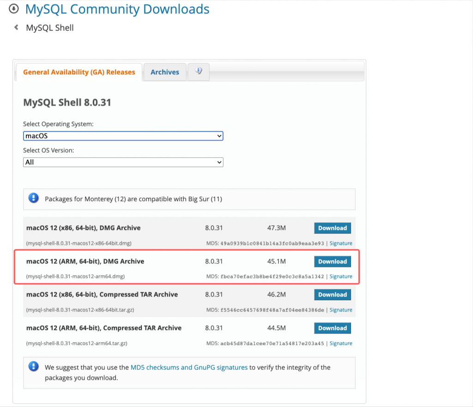Open Signature link for arm64 tar.gz archive
This screenshot has height=407, width=473.
click(341, 344)
